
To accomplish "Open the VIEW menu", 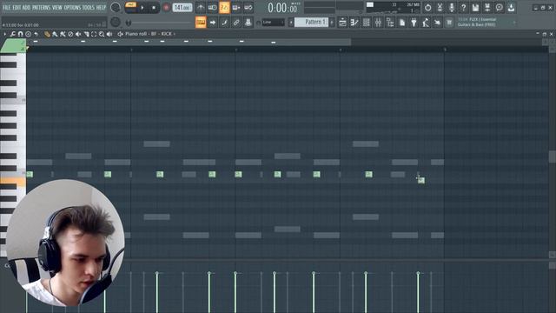I will [57, 7].
